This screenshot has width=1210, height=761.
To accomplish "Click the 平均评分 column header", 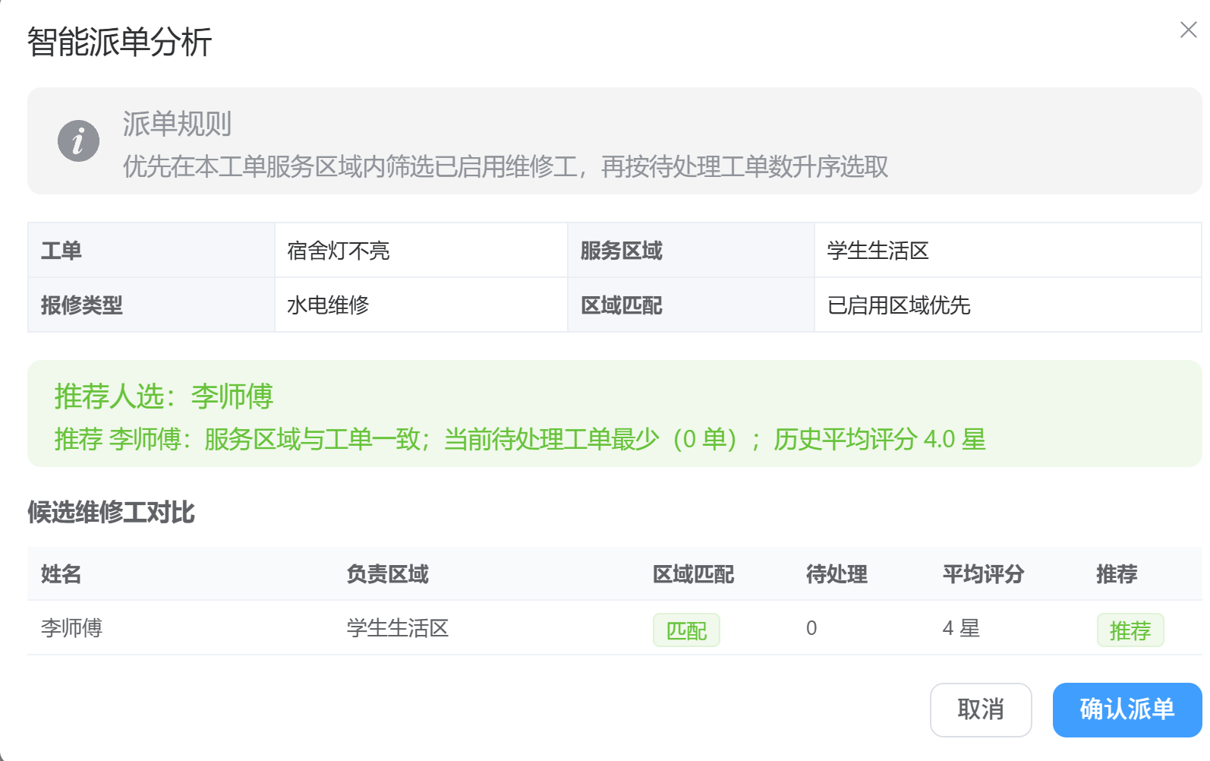I will [x=983, y=574].
